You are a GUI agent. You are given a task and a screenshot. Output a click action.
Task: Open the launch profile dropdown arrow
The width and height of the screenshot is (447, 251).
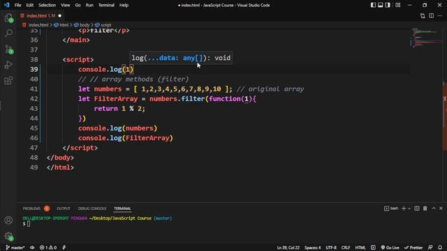pos(409,208)
